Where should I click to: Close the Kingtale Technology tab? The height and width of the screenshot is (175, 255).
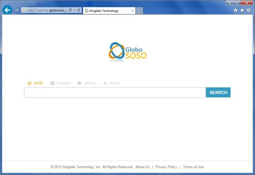(133, 11)
